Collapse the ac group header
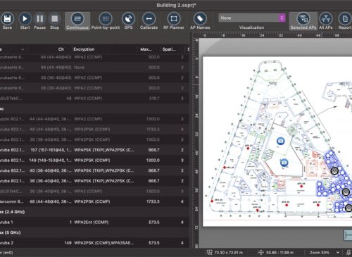The width and height of the screenshot is (352, 257). tap(94, 108)
